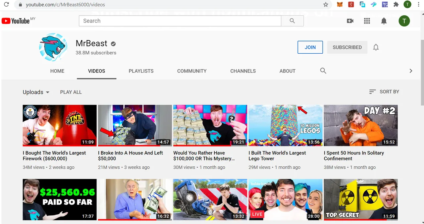The width and height of the screenshot is (424, 224).
Task: Click the browser address bar URL
Action: coord(65,5)
